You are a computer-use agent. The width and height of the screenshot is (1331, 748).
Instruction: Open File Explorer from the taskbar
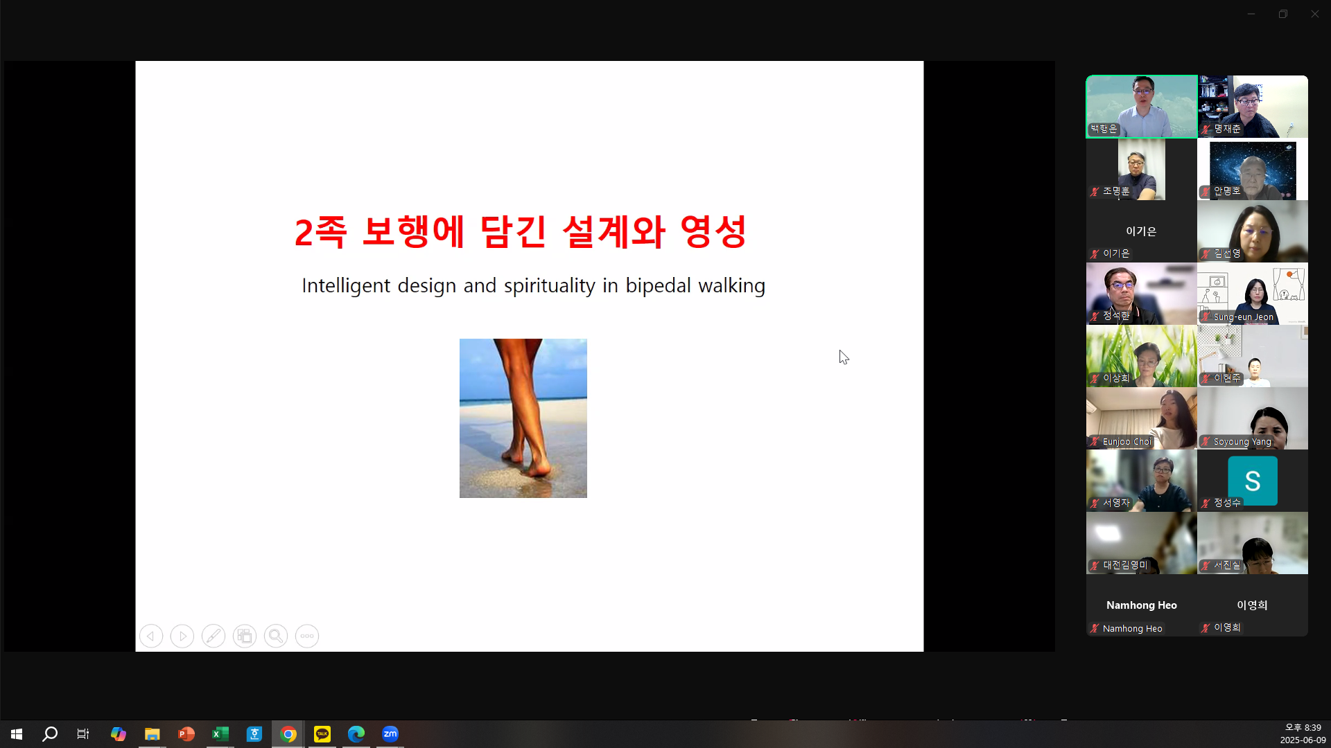[152, 734]
